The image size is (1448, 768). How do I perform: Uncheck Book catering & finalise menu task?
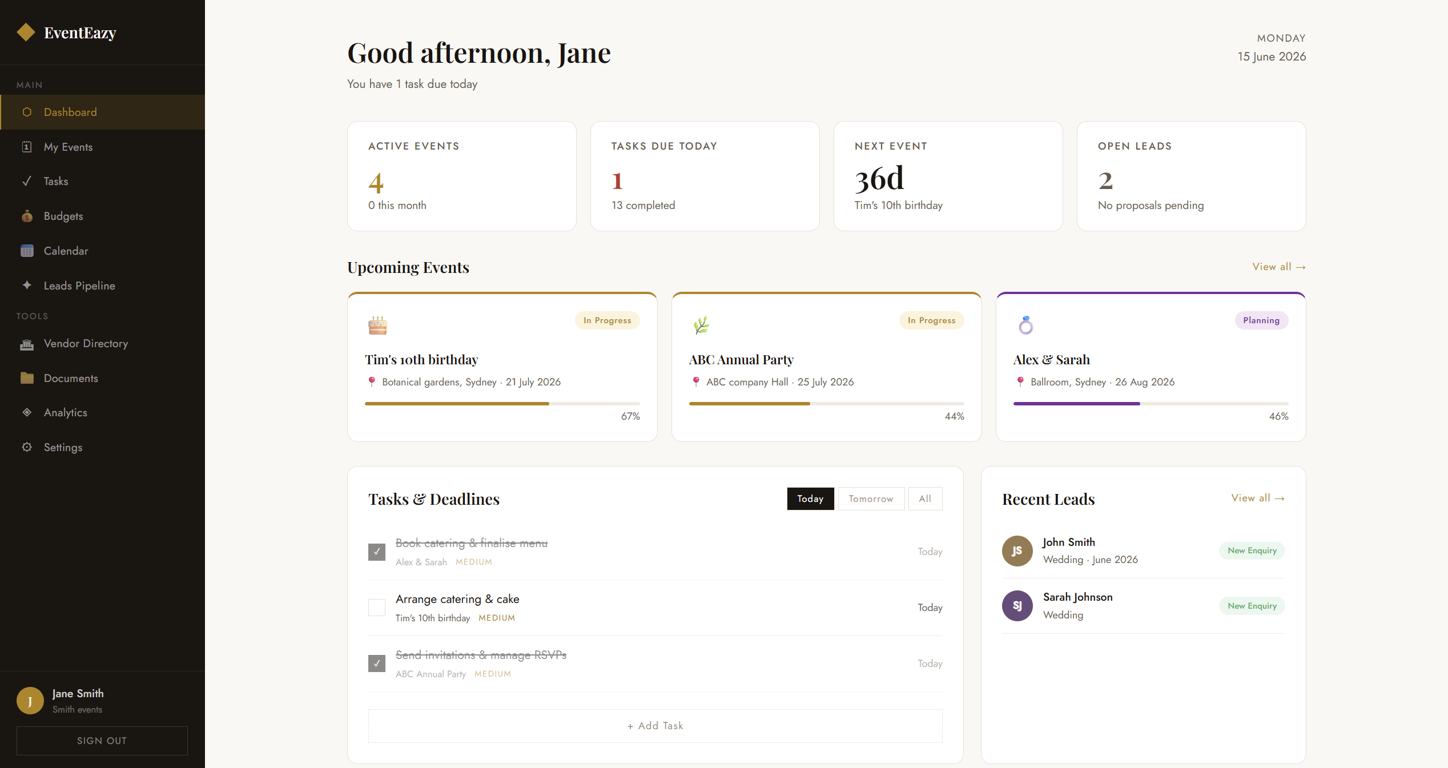tap(377, 552)
